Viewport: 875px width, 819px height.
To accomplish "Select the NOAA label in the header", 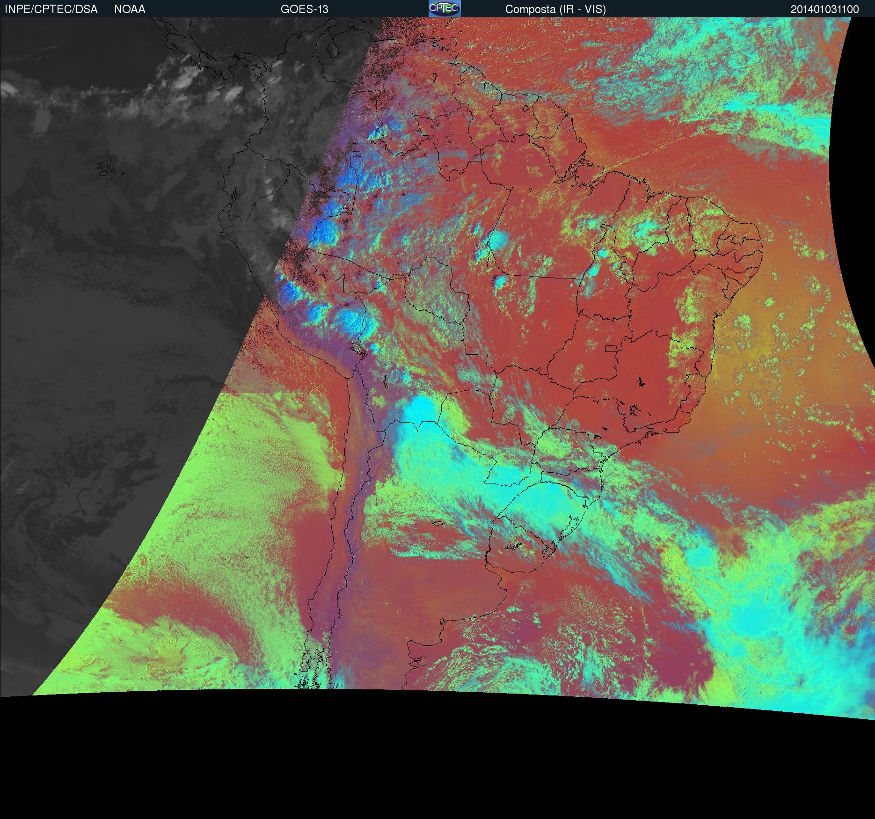I will 130,9.
